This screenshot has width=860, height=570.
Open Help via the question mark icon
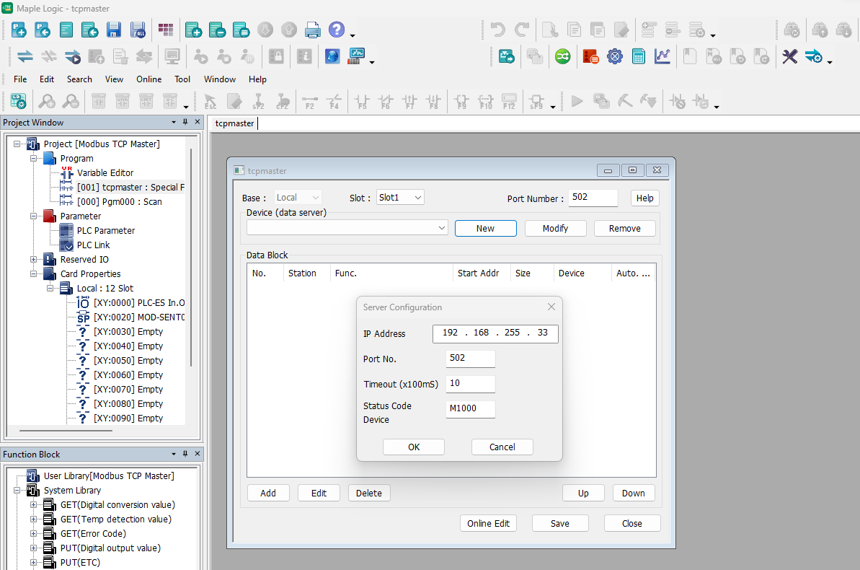tap(336, 30)
